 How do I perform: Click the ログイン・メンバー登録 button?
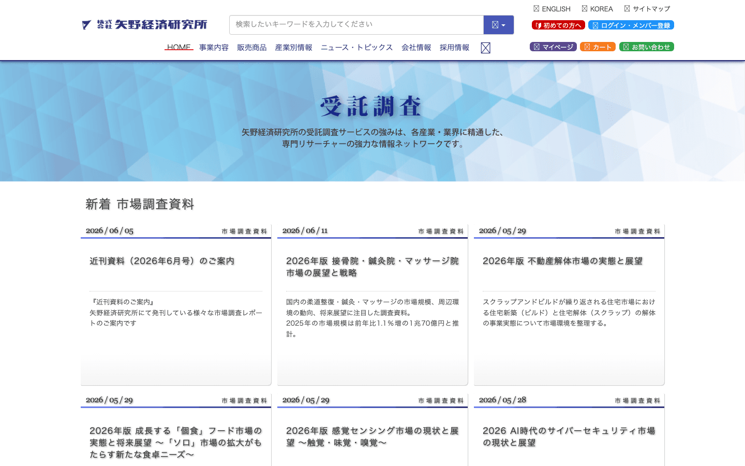point(631,25)
